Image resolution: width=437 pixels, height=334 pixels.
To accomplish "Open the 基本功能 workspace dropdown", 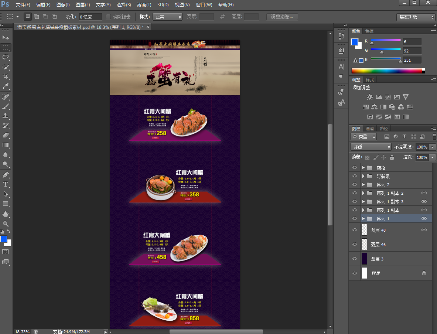I will [x=416, y=17].
